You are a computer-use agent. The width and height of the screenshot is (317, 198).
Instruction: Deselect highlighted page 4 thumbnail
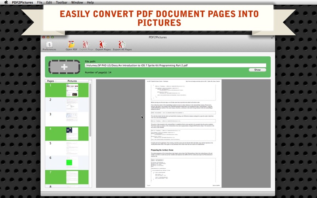(67, 133)
